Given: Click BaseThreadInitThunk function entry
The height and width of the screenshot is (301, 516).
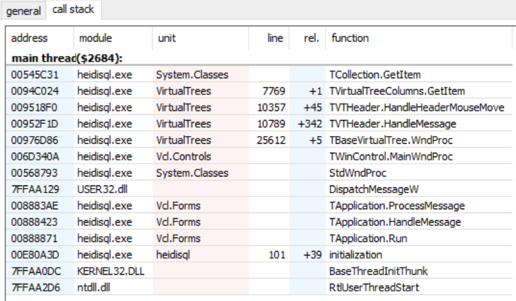Looking at the screenshot, I should pyautogui.click(x=378, y=271).
